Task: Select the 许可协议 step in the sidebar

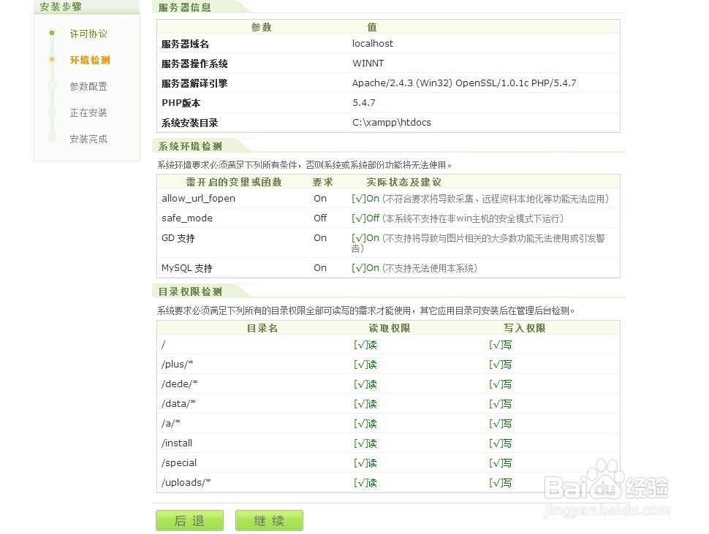Action: pyautogui.click(x=88, y=34)
